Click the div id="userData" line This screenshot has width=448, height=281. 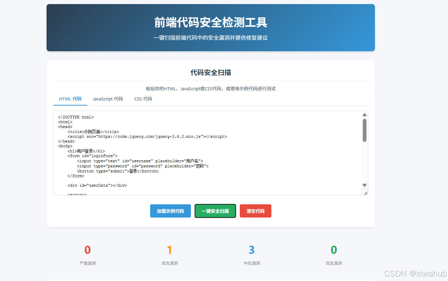tap(97, 186)
